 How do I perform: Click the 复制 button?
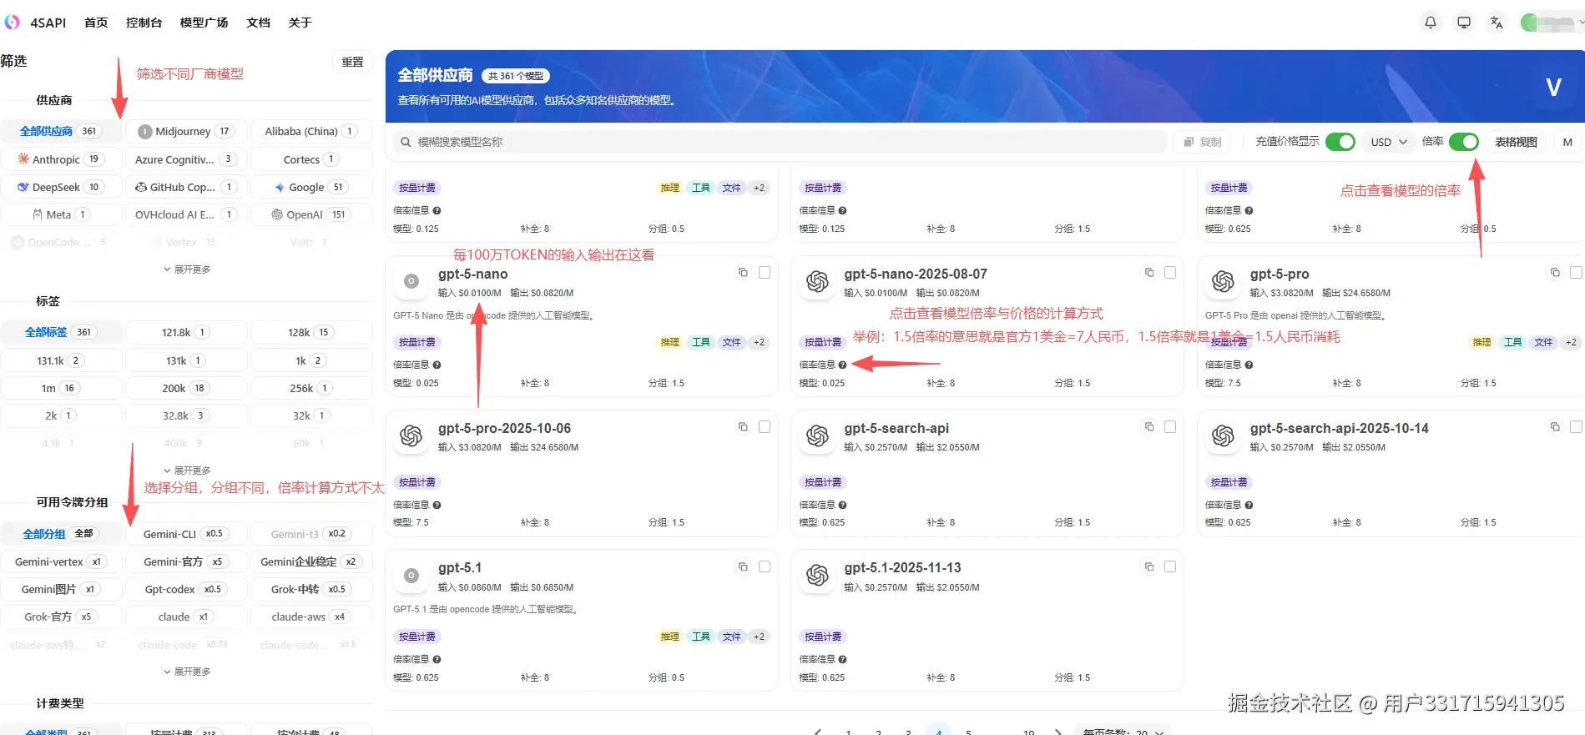click(x=1202, y=142)
